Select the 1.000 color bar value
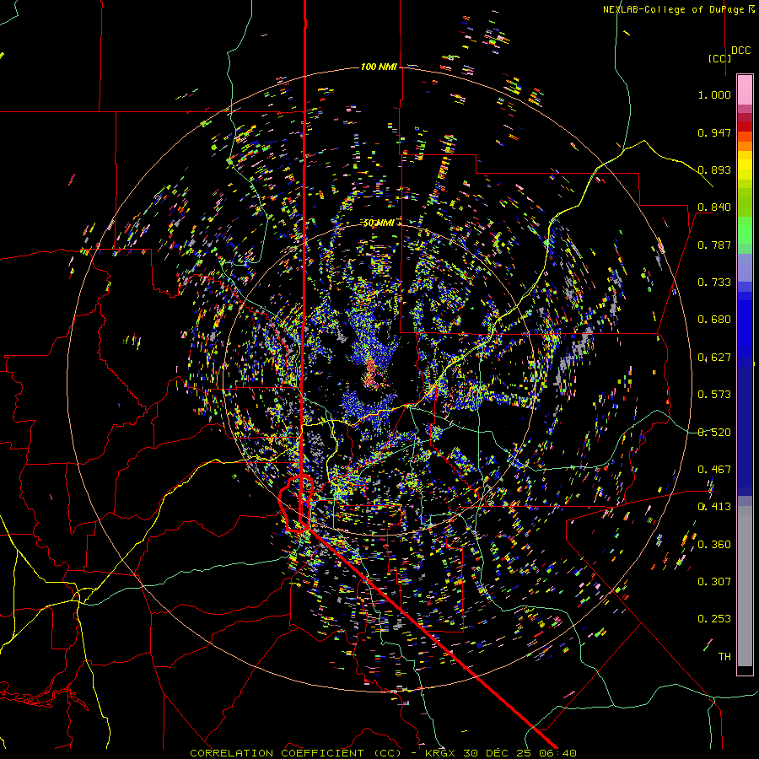 coord(714,94)
